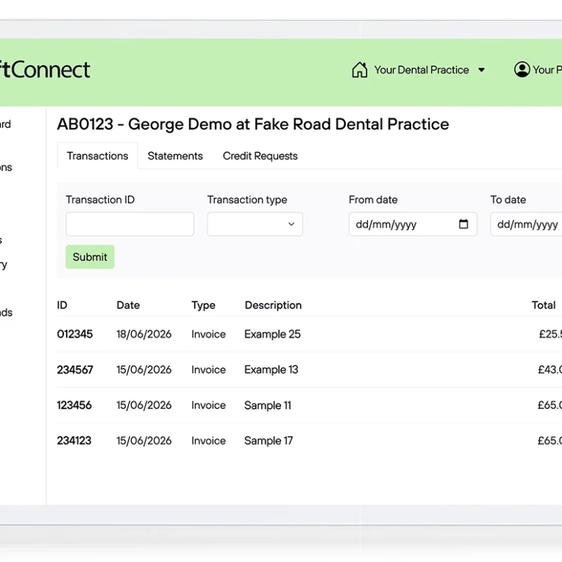The width and height of the screenshot is (562, 562).
Task: Open transaction 123456
Action: [74, 405]
